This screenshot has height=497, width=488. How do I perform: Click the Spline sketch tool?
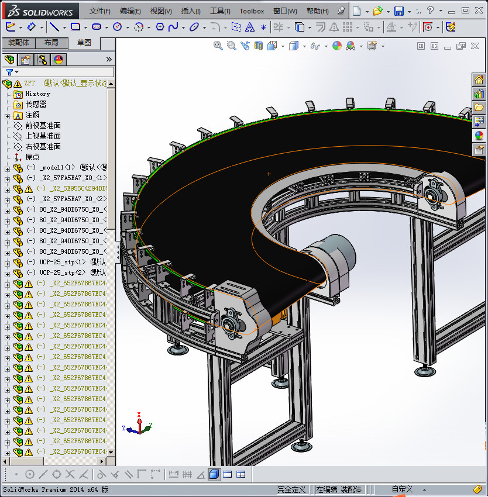tap(173, 27)
